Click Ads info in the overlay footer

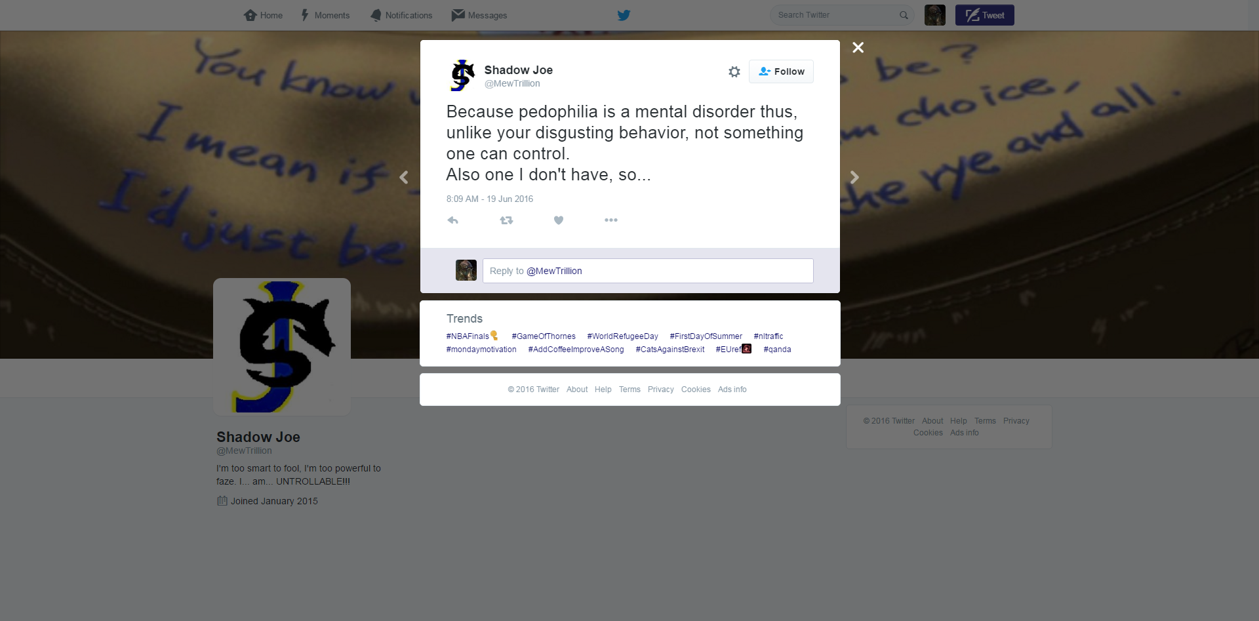pyautogui.click(x=732, y=390)
